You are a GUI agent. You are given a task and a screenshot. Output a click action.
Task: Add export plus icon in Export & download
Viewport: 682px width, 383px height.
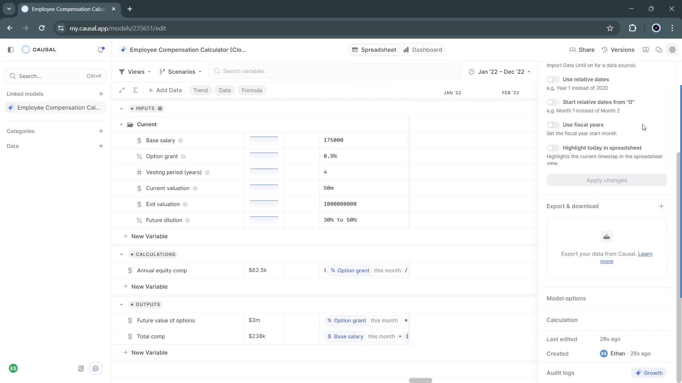point(661,206)
